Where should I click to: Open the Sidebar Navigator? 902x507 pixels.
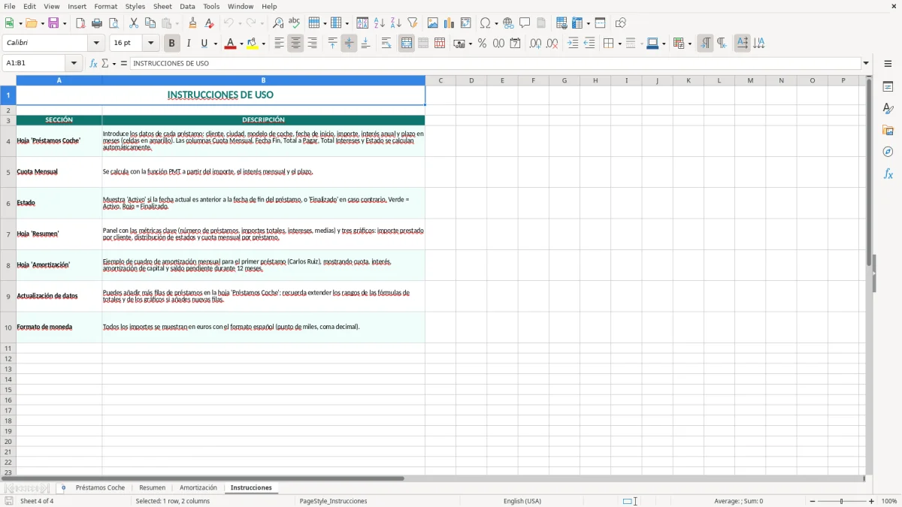coord(888,152)
